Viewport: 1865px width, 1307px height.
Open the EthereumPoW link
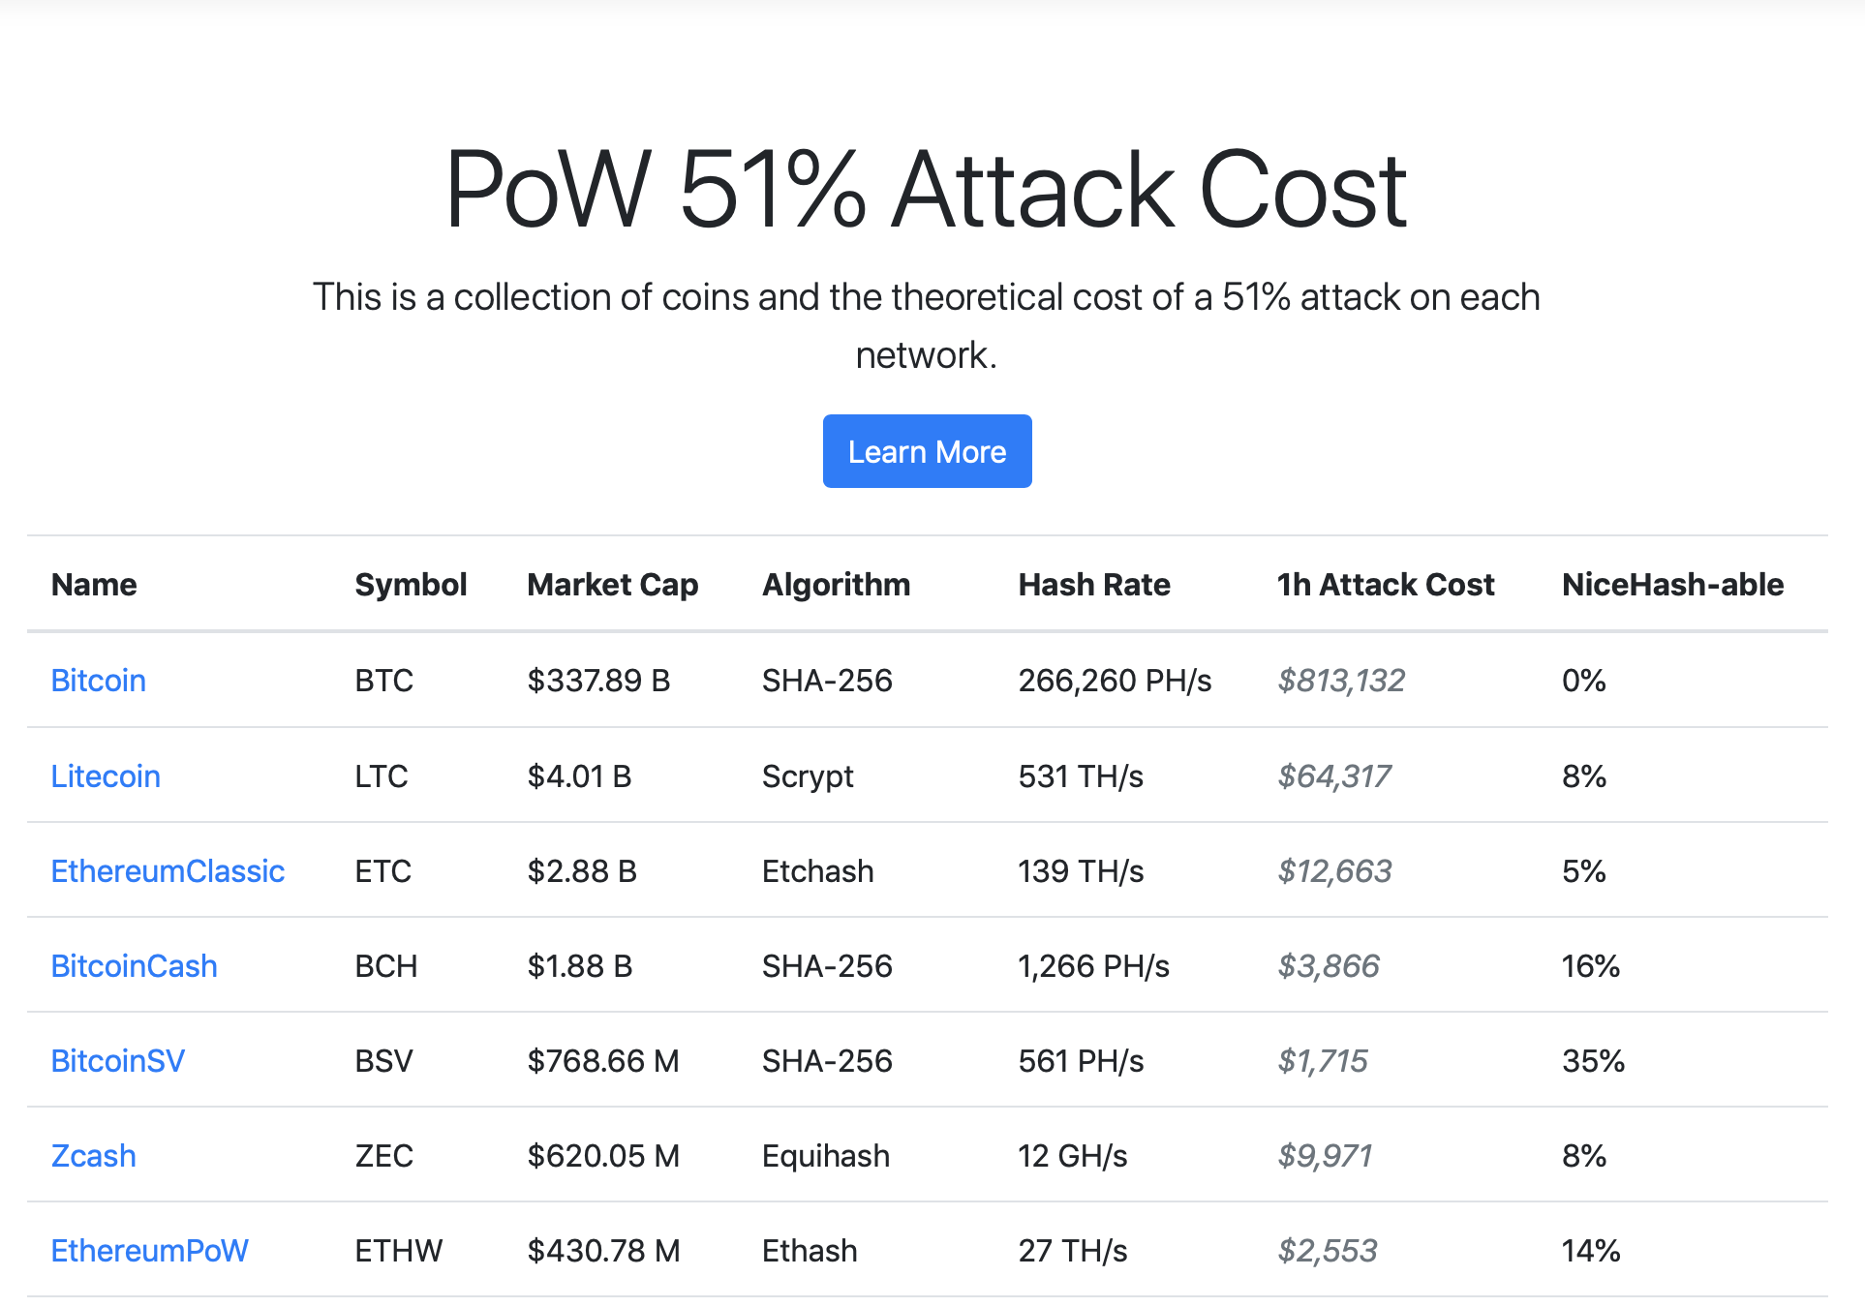point(149,1251)
